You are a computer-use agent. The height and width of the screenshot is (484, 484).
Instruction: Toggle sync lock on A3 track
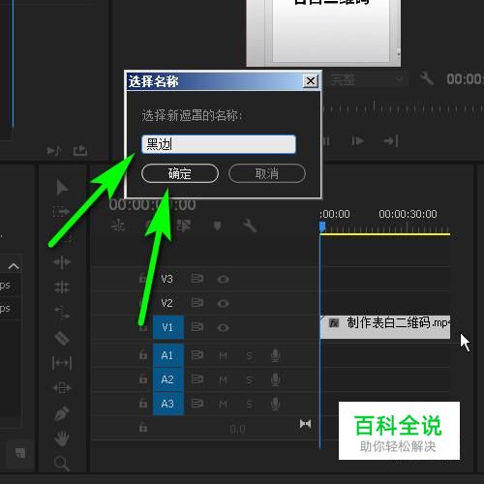pyautogui.click(x=197, y=404)
